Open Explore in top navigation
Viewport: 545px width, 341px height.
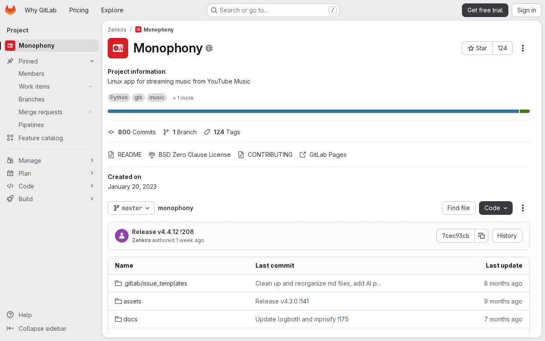coord(112,10)
